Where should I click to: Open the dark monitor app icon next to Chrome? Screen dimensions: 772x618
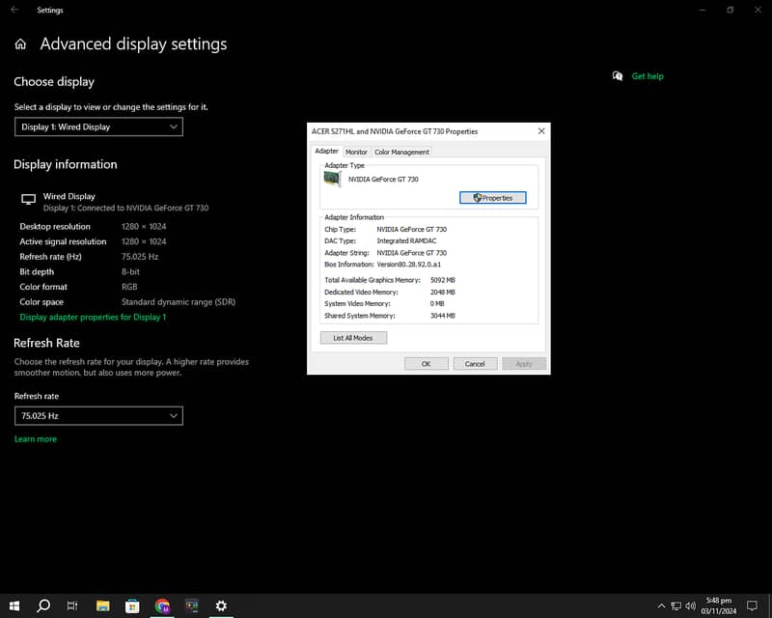[x=191, y=605]
